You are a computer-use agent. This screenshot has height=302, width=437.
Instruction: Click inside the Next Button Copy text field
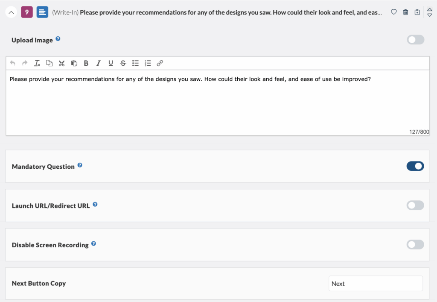coord(376,283)
